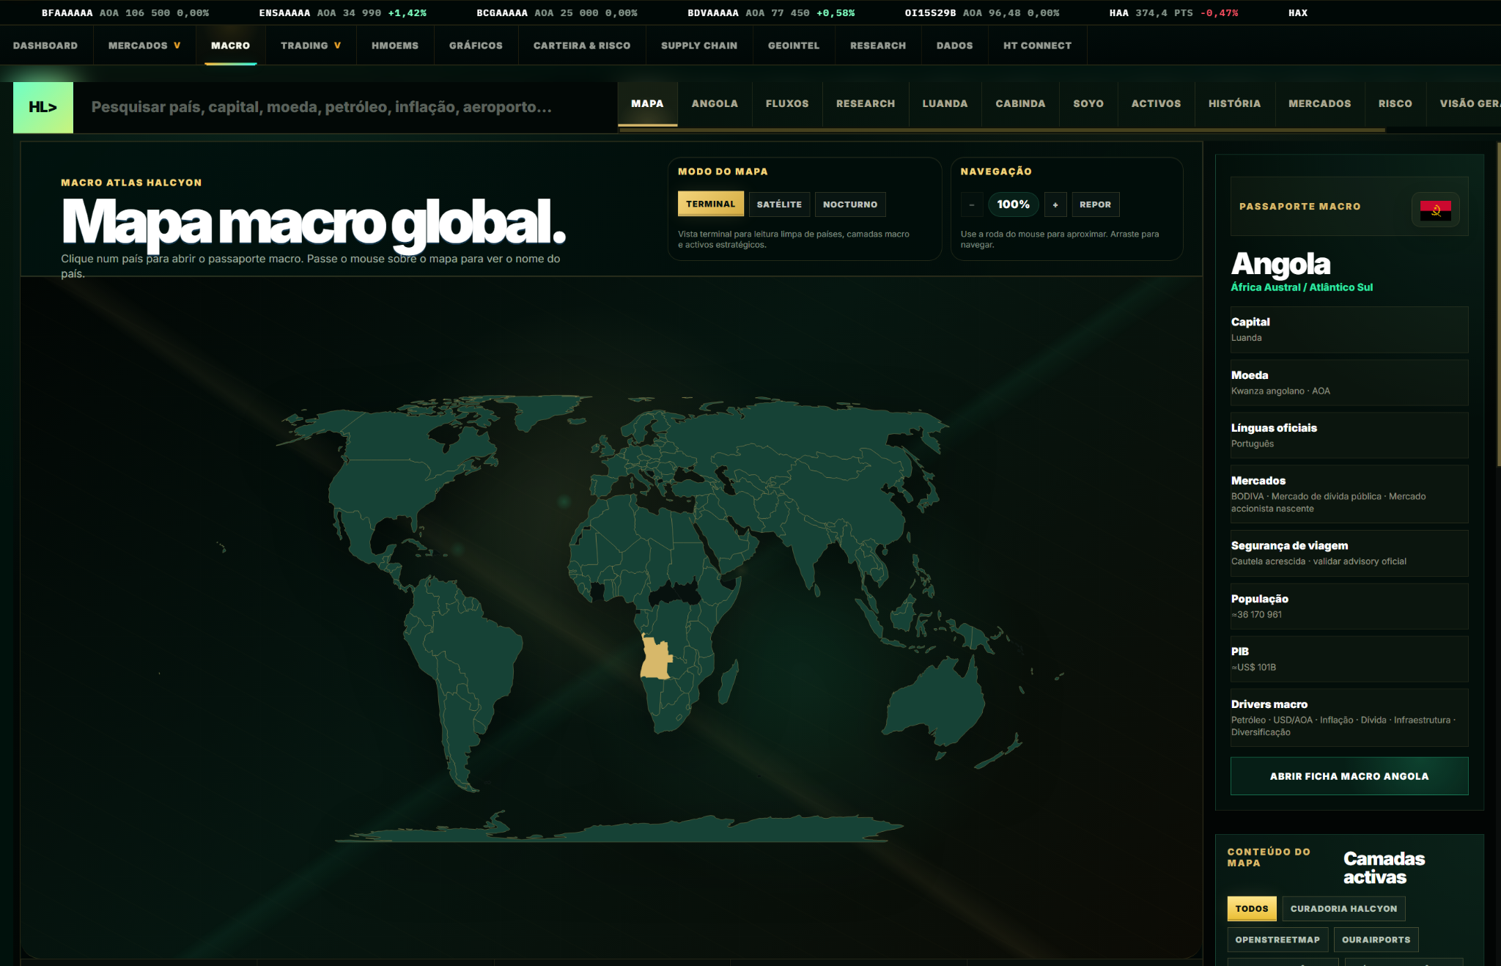Viewport: 1501px width, 966px height.
Task: Click the Línguas oficiais card
Action: (1349, 435)
